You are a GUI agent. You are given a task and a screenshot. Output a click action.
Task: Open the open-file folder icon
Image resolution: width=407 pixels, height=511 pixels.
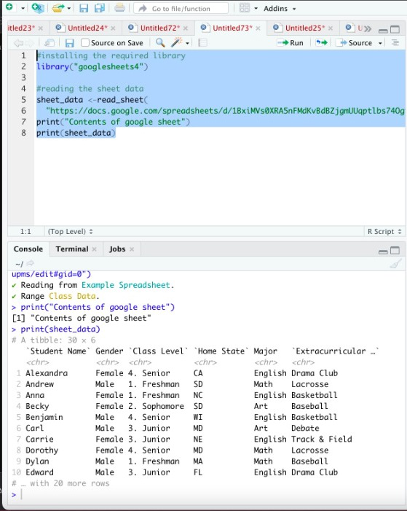[58, 8]
